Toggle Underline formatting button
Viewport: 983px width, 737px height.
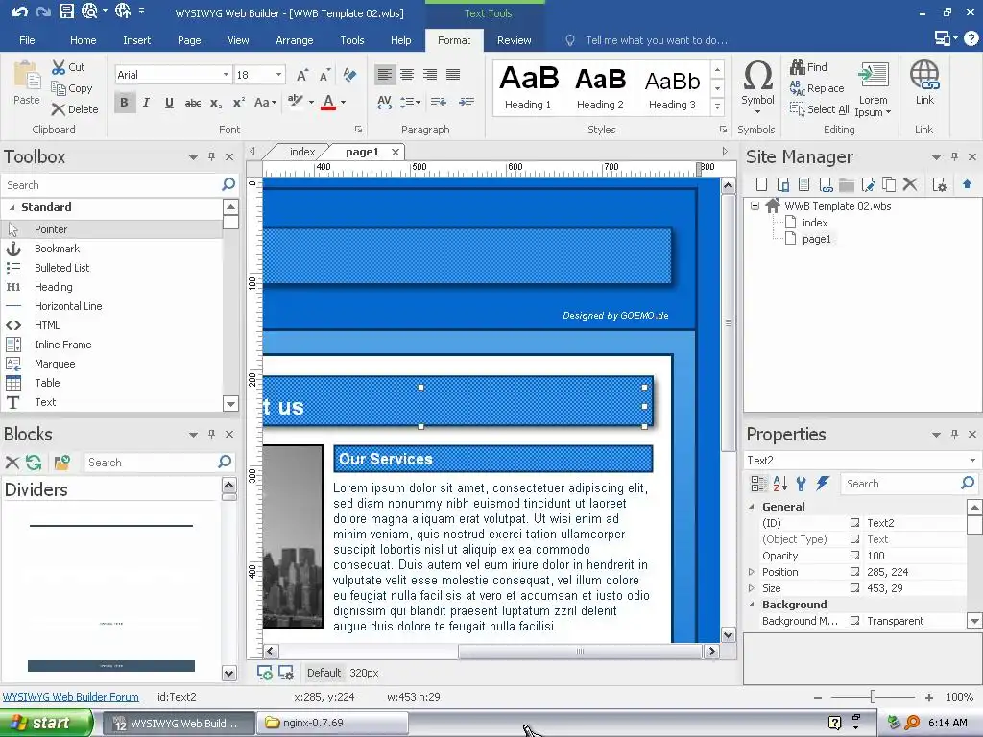(x=169, y=102)
